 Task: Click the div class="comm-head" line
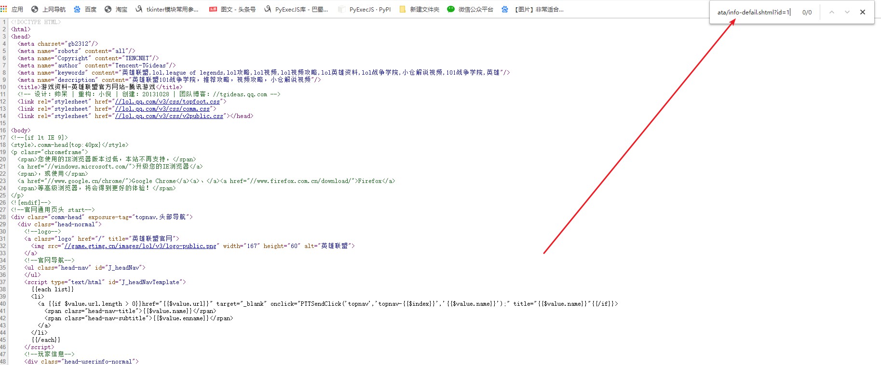(102, 217)
